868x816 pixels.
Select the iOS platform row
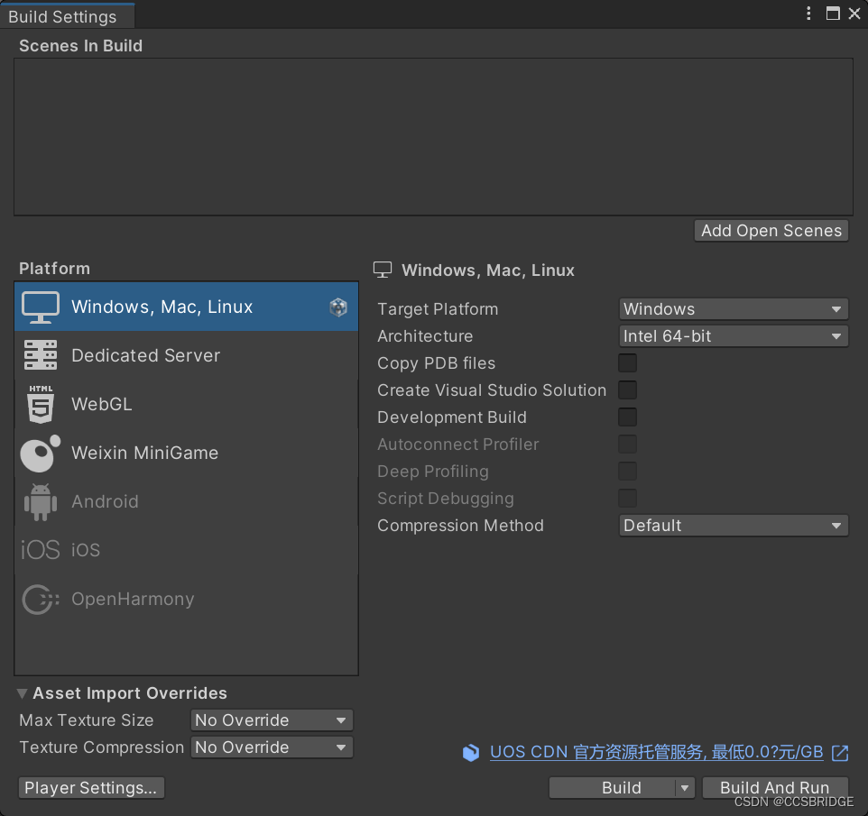[x=187, y=550]
